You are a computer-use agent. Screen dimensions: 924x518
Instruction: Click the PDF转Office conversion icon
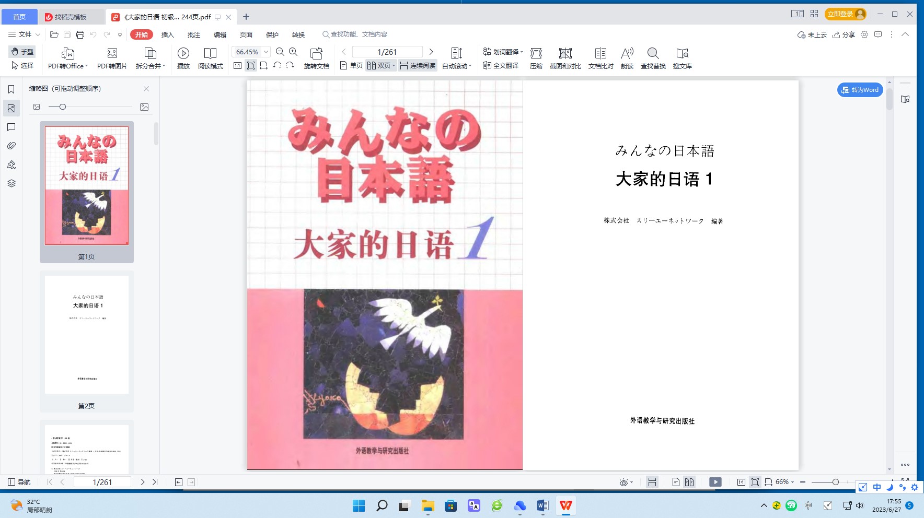point(68,54)
